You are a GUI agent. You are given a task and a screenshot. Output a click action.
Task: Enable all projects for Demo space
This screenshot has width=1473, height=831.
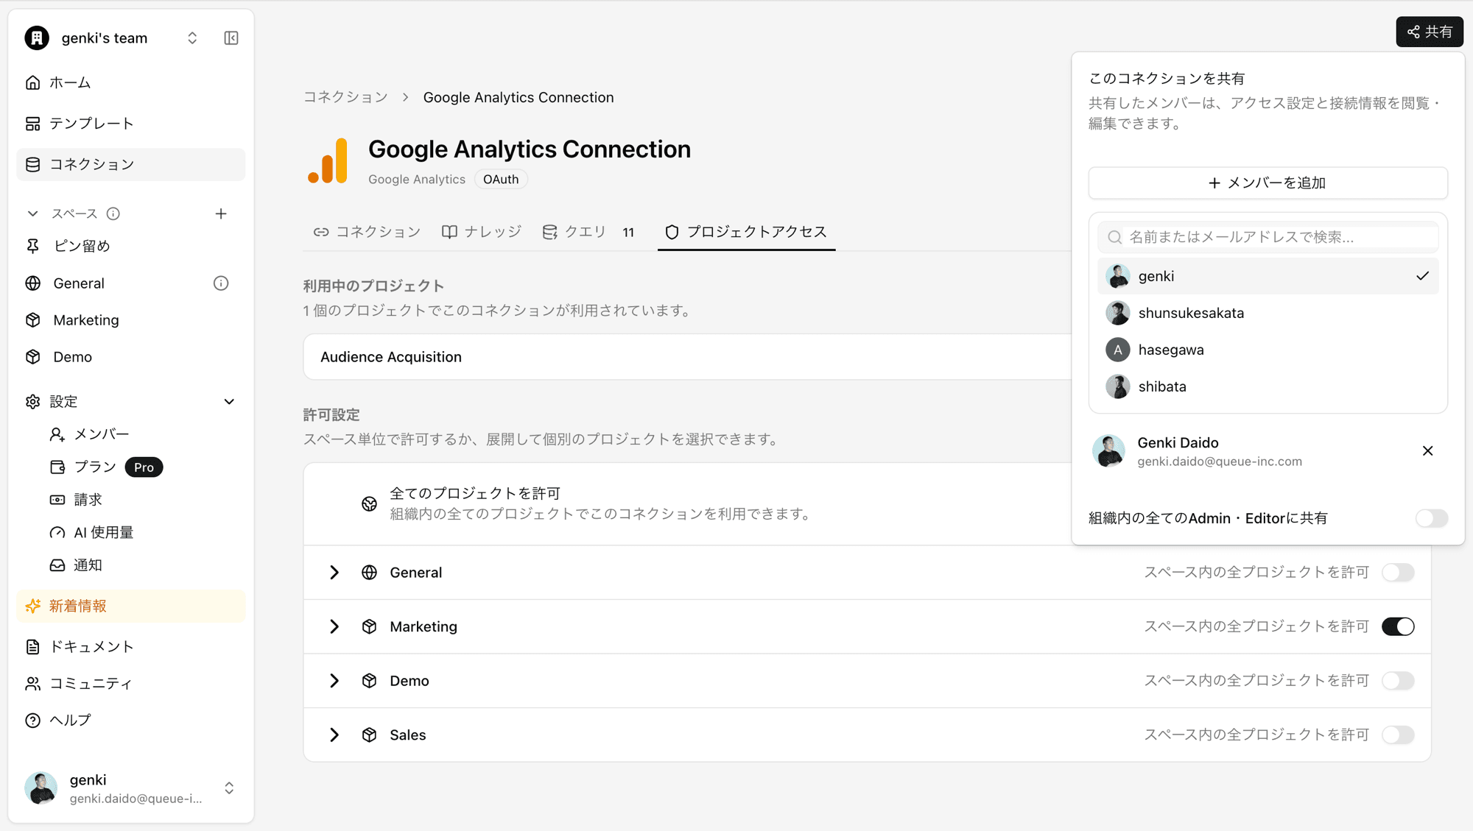coord(1398,681)
